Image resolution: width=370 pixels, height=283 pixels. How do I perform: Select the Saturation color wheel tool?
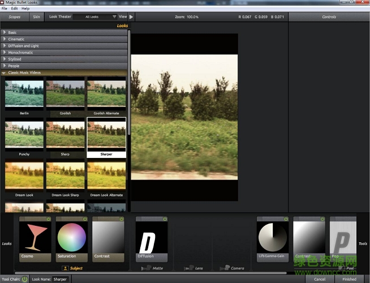tap(72, 238)
